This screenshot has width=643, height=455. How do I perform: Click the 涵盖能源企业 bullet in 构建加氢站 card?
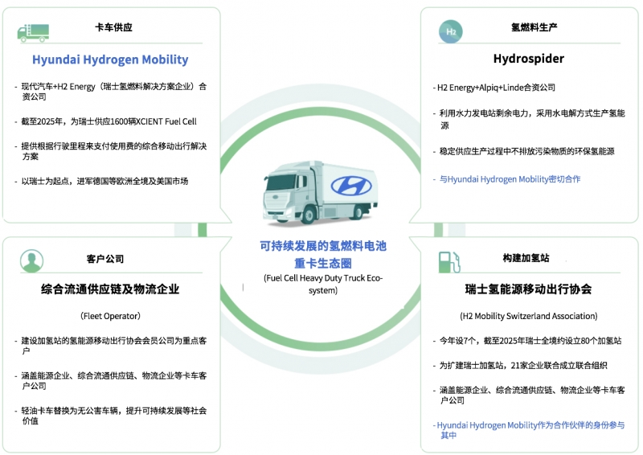529,395
